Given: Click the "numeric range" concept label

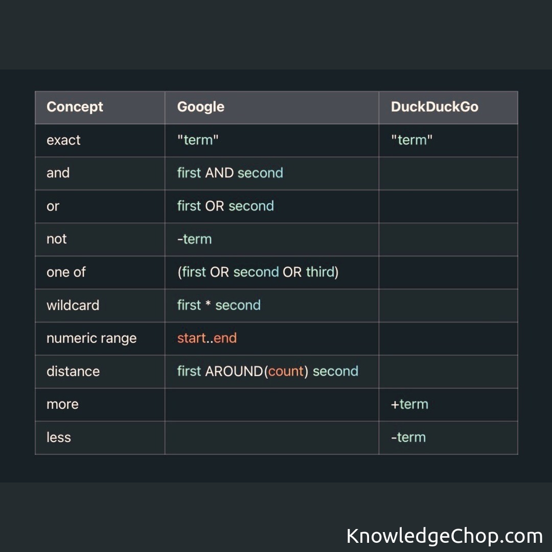Looking at the screenshot, I should pyautogui.click(x=91, y=338).
